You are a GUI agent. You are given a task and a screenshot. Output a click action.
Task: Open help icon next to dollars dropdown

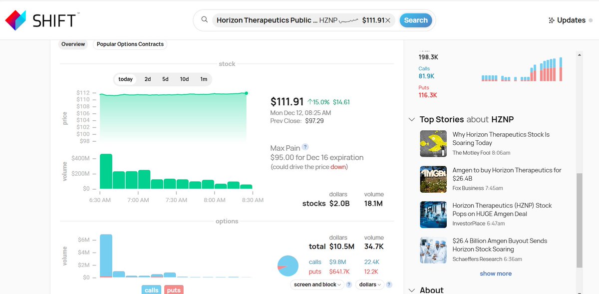(x=389, y=285)
